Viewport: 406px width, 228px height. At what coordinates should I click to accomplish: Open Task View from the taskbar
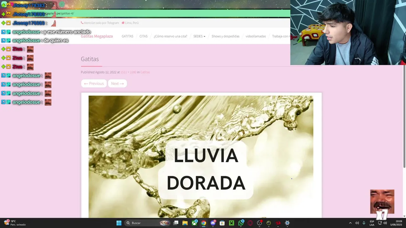point(176,223)
